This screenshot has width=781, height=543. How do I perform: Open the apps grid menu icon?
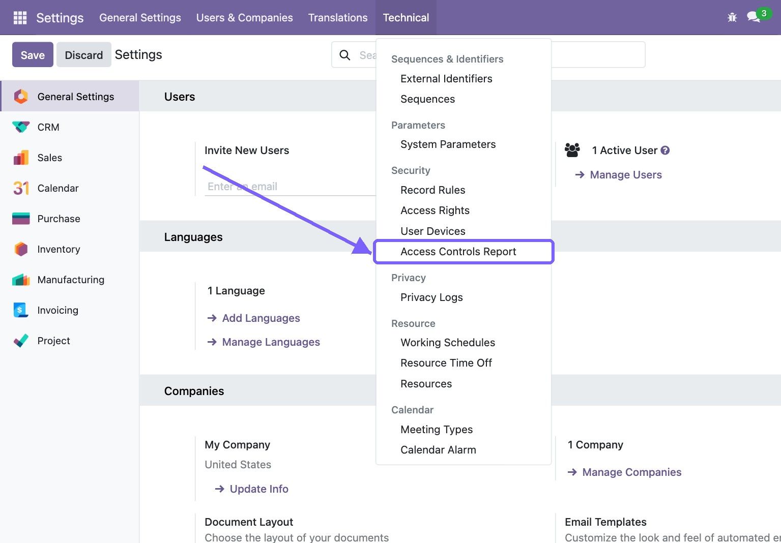[20, 17]
